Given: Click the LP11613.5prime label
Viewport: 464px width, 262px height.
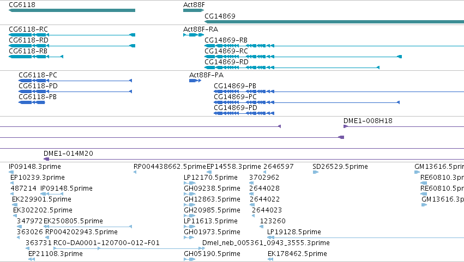Looking at the screenshot, I should pyautogui.click(x=210, y=221).
